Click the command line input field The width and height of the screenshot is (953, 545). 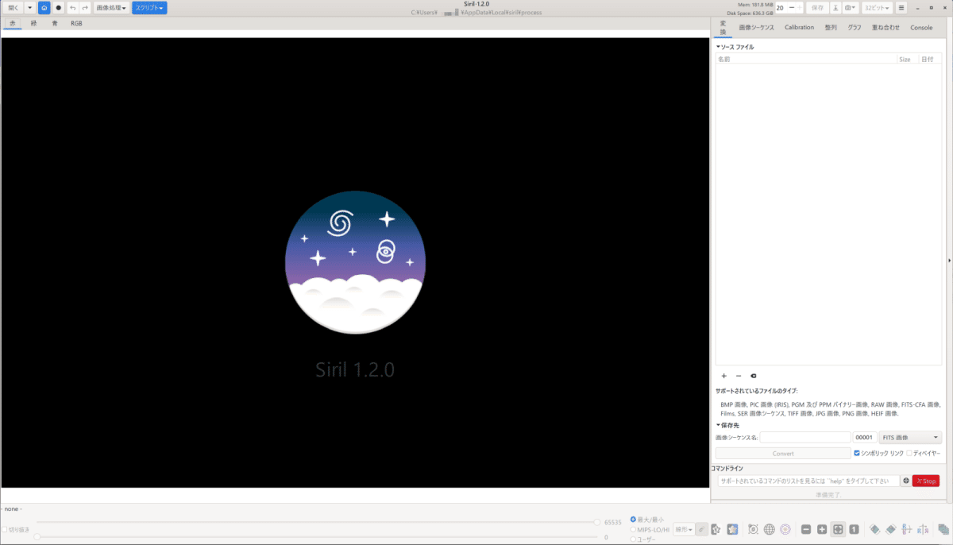pyautogui.click(x=808, y=481)
